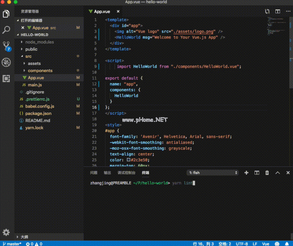Change file encoding UTF-8
Viewport: 293px width, 246px height.
tap(242, 244)
